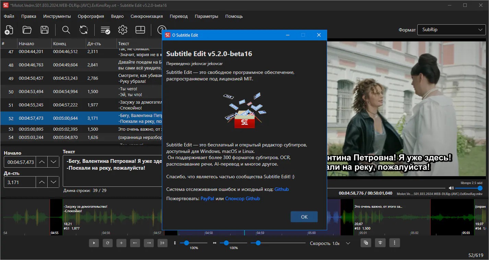This screenshot has width=489, height=260.
Task: Sort by the Дл-сть column header
Action: 101,43
